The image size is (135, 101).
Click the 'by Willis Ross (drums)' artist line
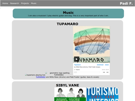pyautogui.click(x=87, y=67)
